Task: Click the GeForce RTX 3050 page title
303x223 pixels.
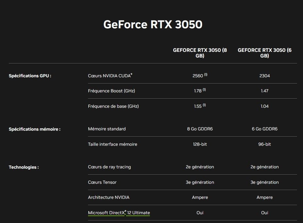Action: 153,24
